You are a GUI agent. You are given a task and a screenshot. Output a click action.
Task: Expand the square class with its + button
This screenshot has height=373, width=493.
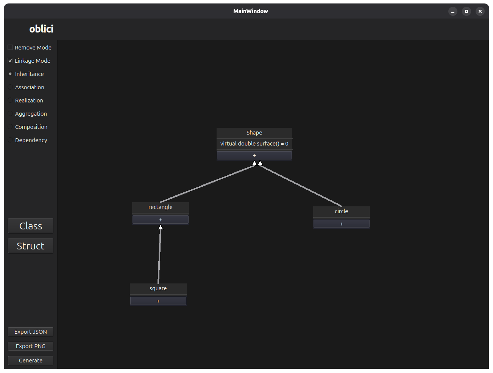click(158, 300)
